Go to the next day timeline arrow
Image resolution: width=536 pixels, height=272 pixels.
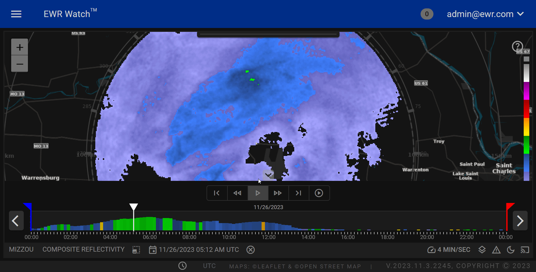point(520,221)
